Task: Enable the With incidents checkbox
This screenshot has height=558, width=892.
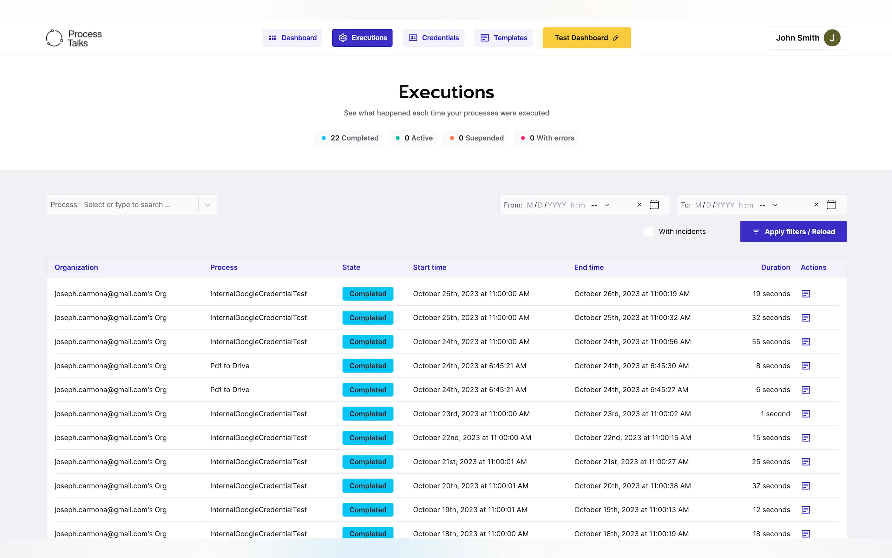Action: point(649,232)
